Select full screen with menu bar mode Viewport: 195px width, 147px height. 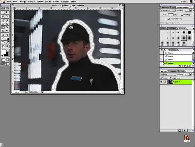pos(5,64)
